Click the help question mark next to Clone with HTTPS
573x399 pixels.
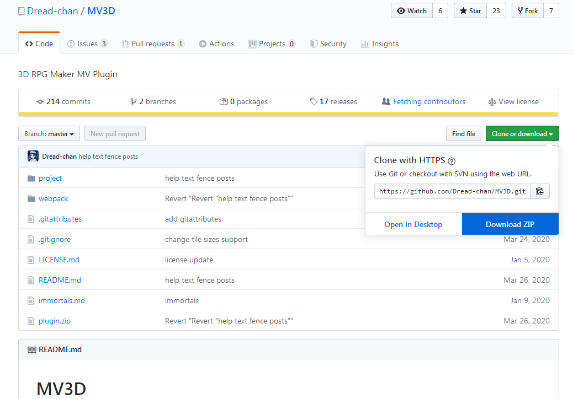pos(452,161)
